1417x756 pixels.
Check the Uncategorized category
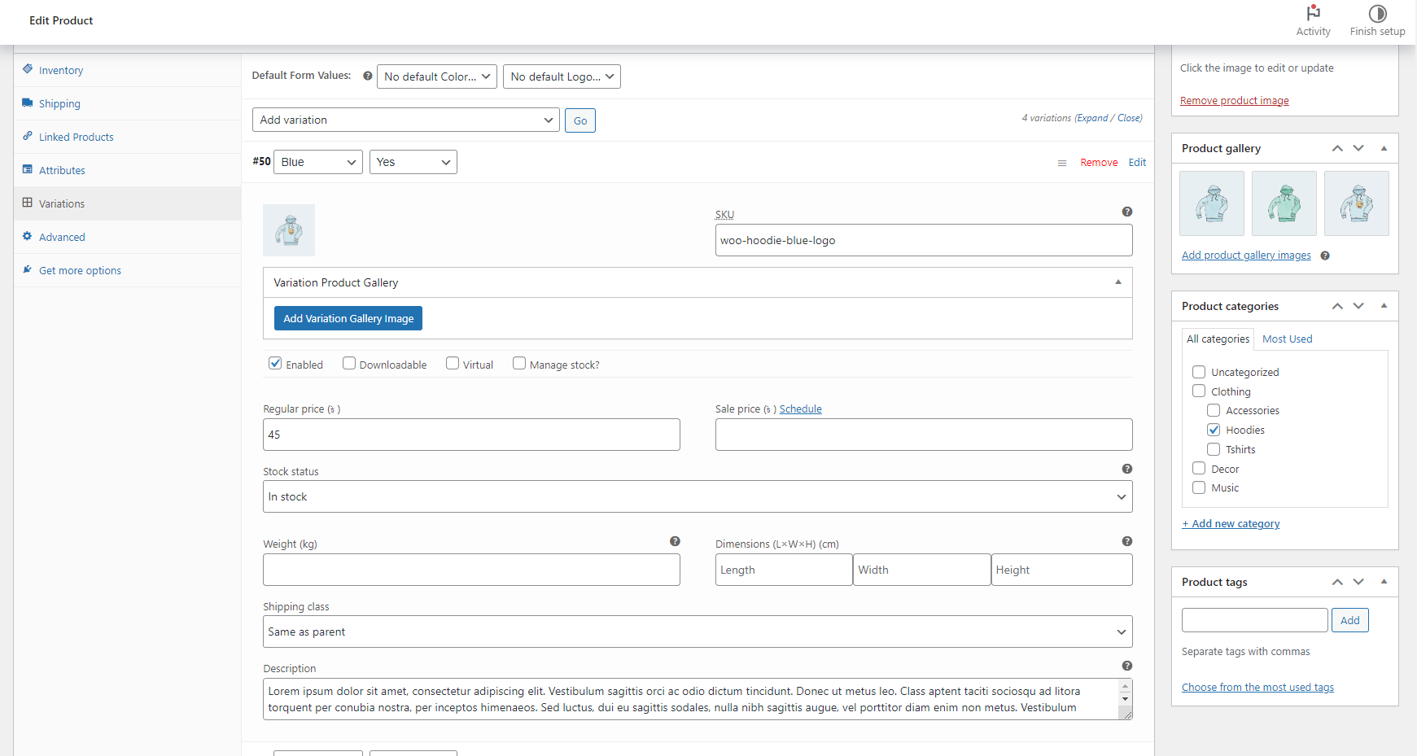(1199, 372)
